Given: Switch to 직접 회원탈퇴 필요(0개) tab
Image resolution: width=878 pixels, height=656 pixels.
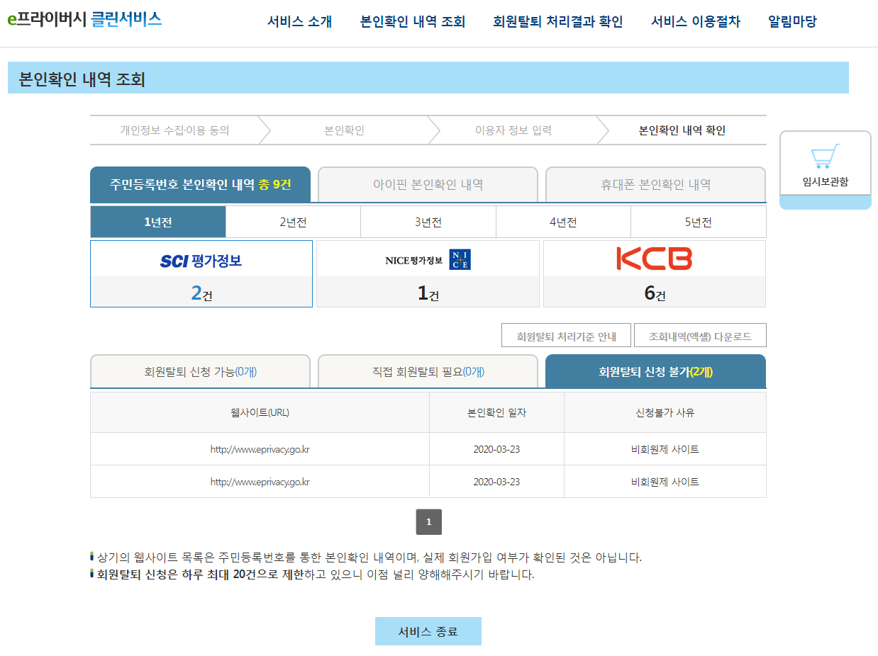Looking at the screenshot, I should 428,371.
